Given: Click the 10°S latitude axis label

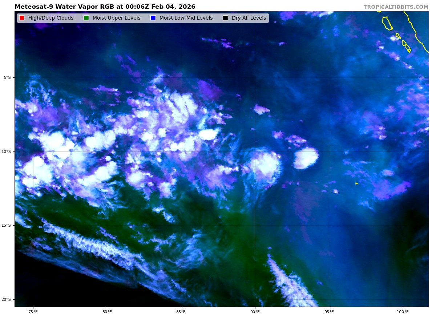Looking at the screenshot, I should [6, 152].
